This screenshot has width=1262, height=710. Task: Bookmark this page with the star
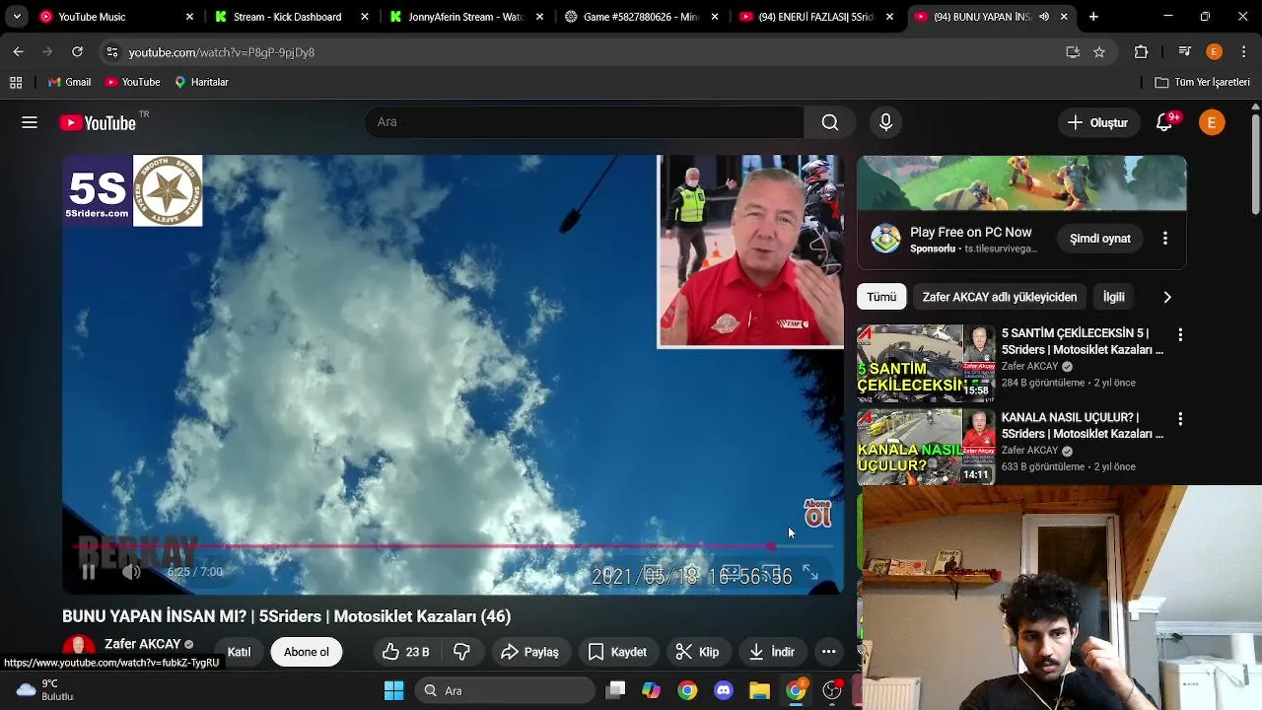click(1099, 52)
